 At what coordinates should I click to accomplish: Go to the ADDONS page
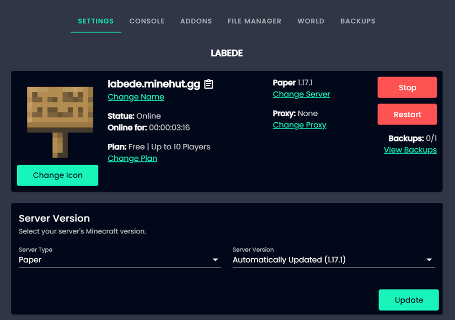(196, 21)
